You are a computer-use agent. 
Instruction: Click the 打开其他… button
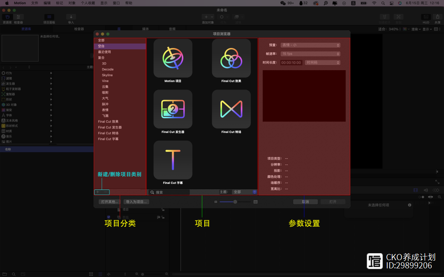(x=110, y=202)
